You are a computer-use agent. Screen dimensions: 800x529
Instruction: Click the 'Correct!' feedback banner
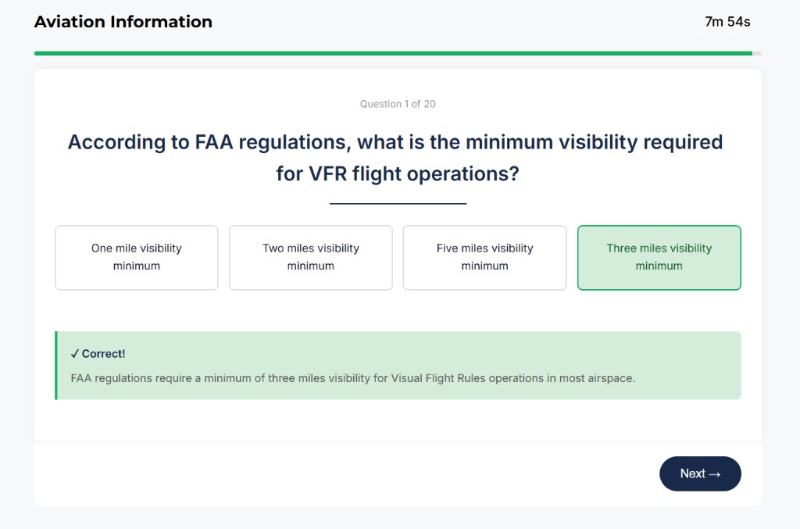pyautogui.click(x=398, y=365)
